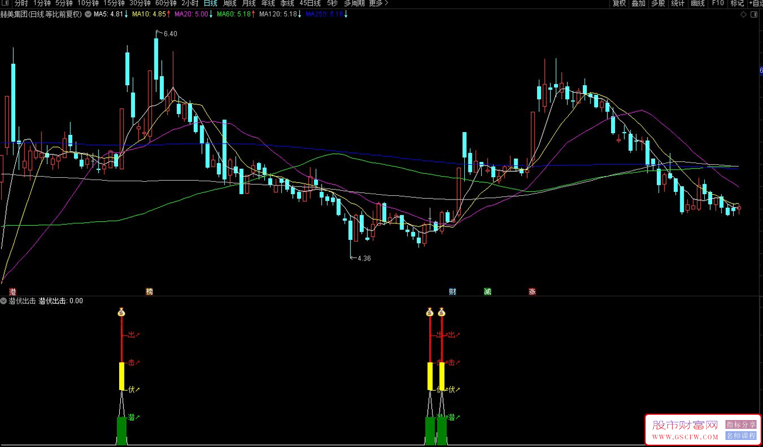This screenshot has height=447, width=763.
Task: Click the 复权 button
Action: [619, 4]
